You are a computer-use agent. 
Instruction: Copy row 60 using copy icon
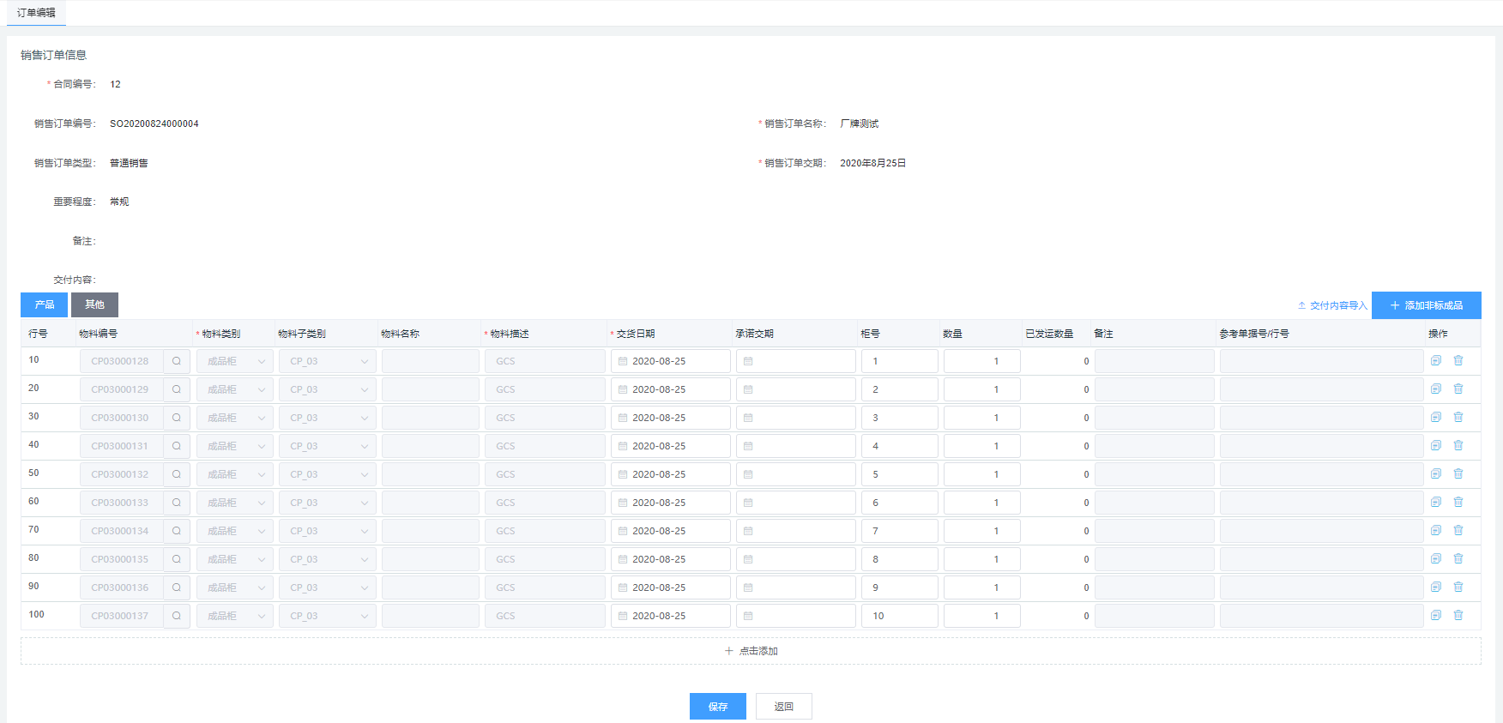tap(1436, 503)
